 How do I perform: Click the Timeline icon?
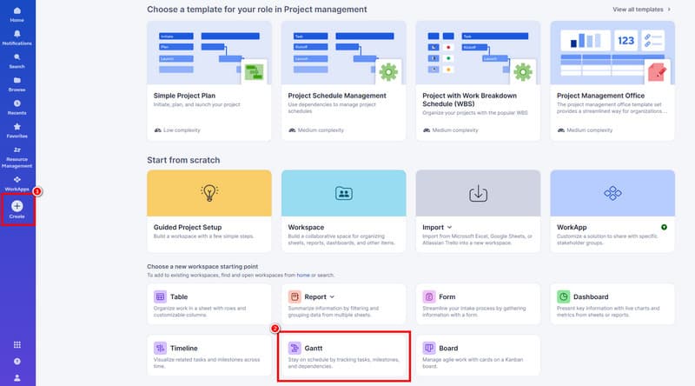(x=160, y=348)
